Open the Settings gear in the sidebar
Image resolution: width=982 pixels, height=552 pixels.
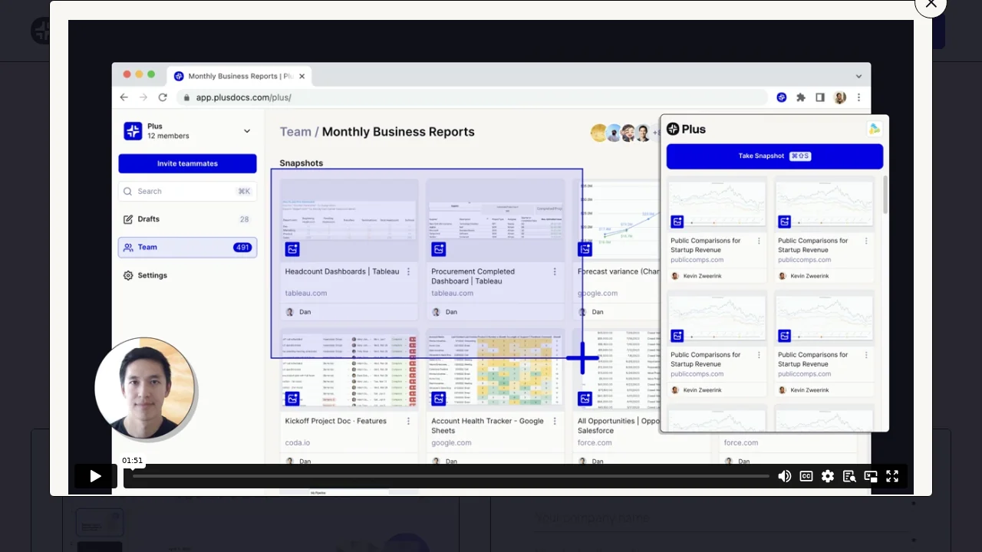[128, 275]
